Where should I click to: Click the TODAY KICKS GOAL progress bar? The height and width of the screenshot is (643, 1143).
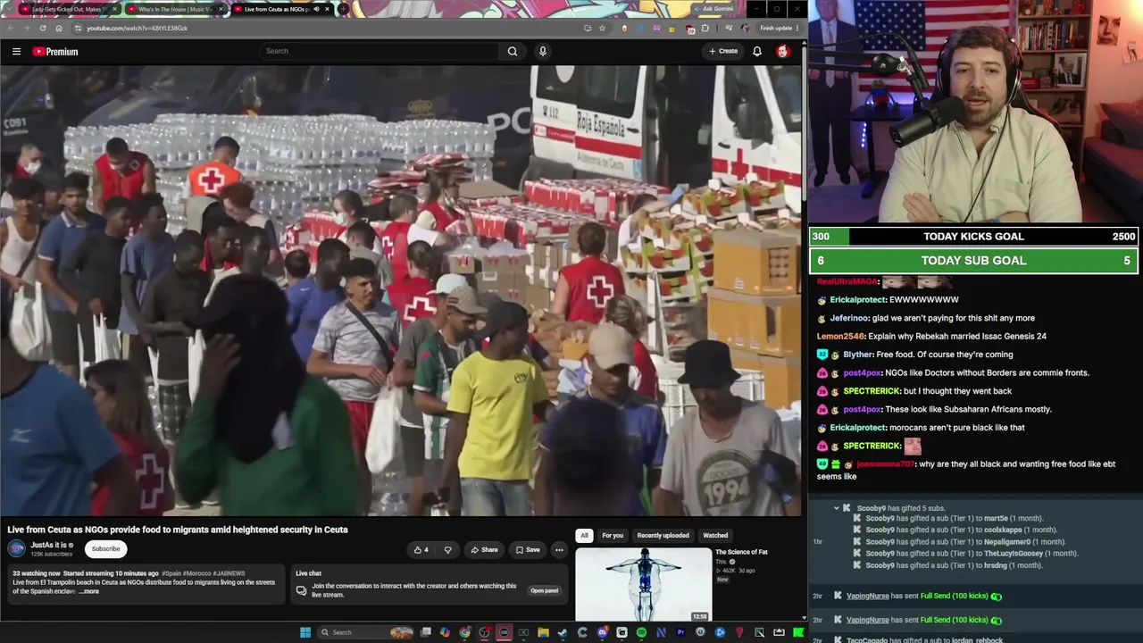pyautogui.click(x=974, y=237)
